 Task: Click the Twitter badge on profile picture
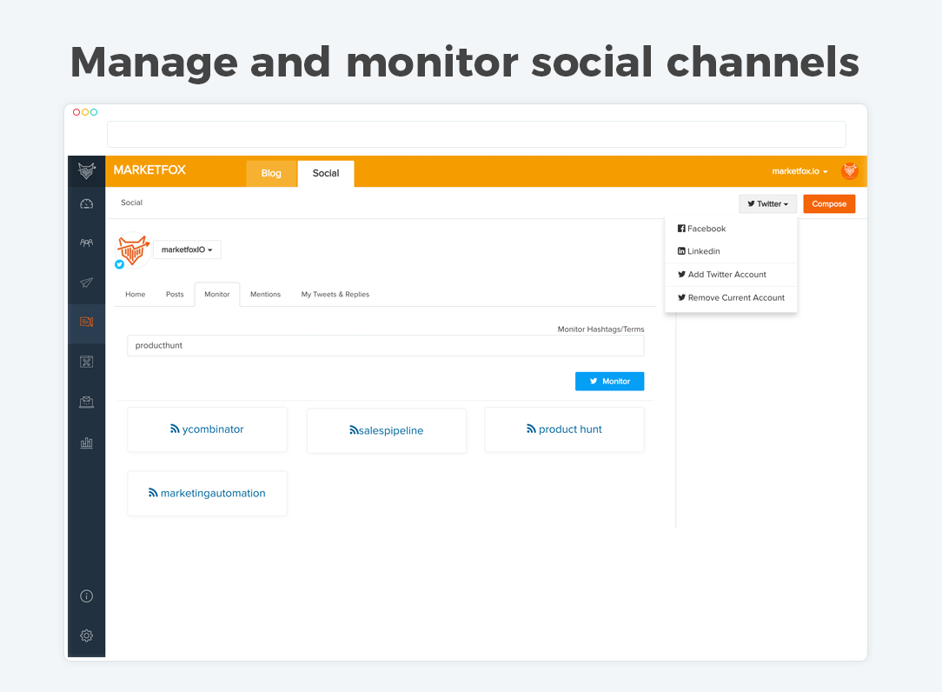click(x=120, y=264)
